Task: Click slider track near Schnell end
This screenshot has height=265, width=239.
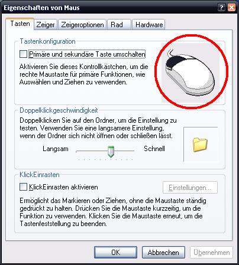Action: [x=130, y=151]
